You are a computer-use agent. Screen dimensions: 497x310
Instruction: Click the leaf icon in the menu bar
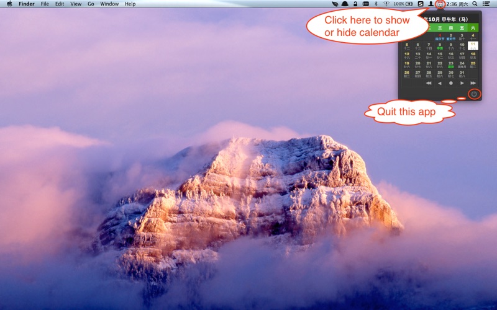click(x=335, y=4)
